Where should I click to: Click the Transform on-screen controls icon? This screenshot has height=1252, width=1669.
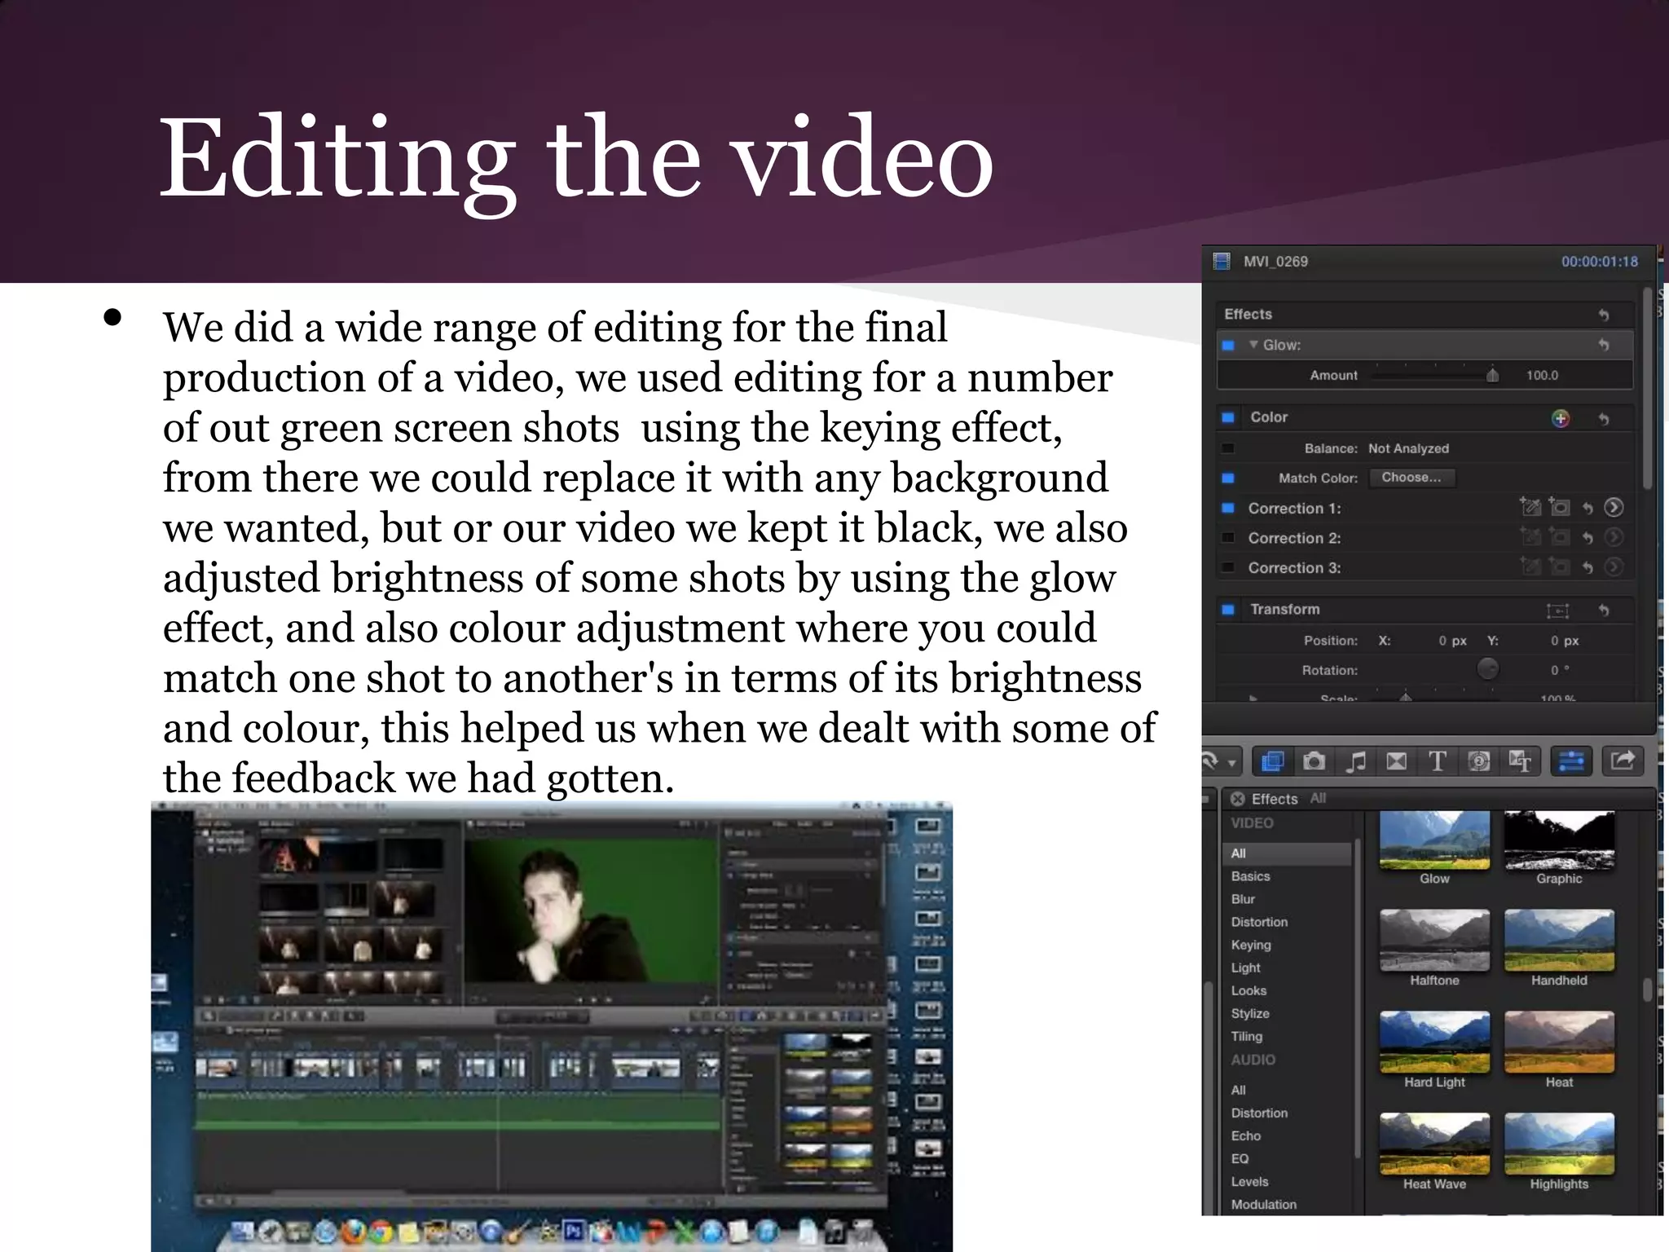pyautogui.click(x=1557, y=611)
